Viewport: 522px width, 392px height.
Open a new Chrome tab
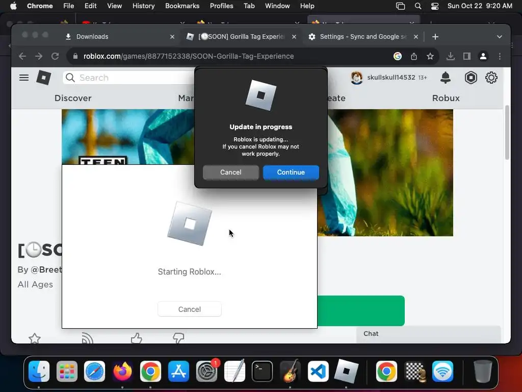point(435,37)
